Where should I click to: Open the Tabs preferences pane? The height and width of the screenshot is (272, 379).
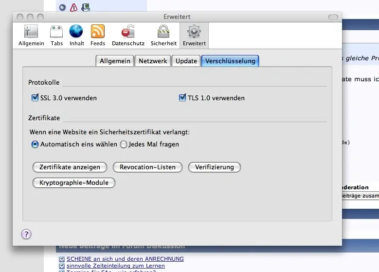(x=56, y=36)
